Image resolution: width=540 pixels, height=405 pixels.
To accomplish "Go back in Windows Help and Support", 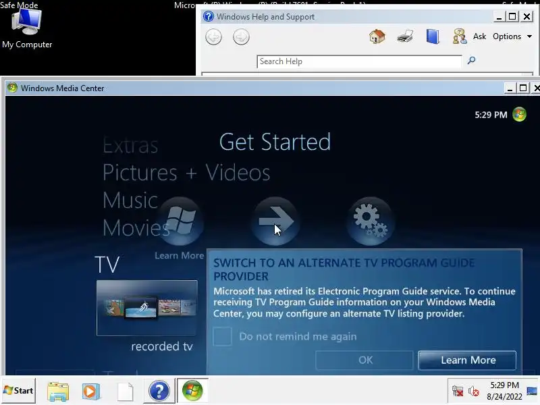I will [x=213, y=37].
